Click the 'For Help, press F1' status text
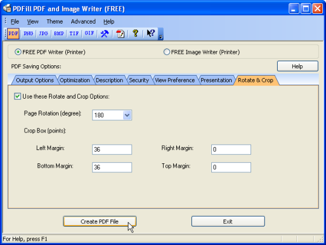Screen dimensions: 326x245 pos(25,239)
